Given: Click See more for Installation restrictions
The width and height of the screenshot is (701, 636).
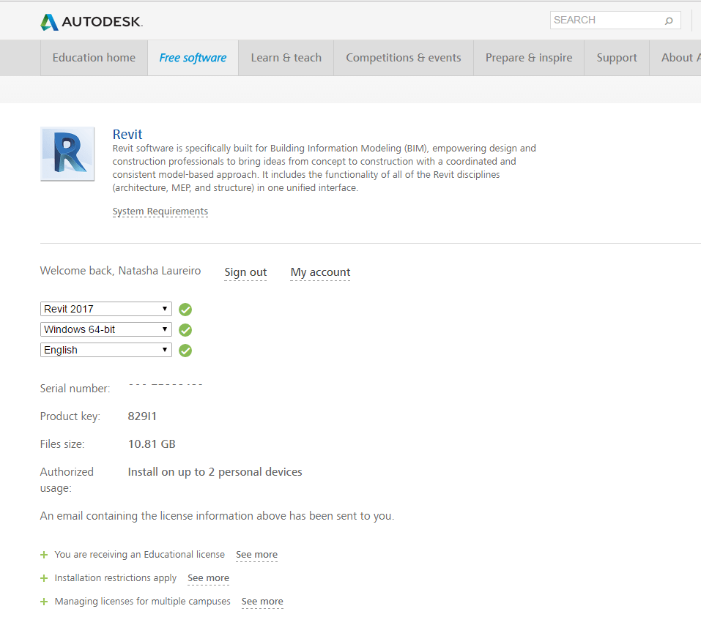Looking at the screenshot, I should (x=208, y=578).
